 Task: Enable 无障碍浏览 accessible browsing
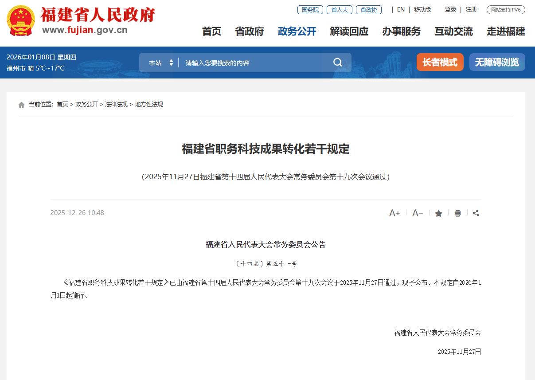coord(497,63)
